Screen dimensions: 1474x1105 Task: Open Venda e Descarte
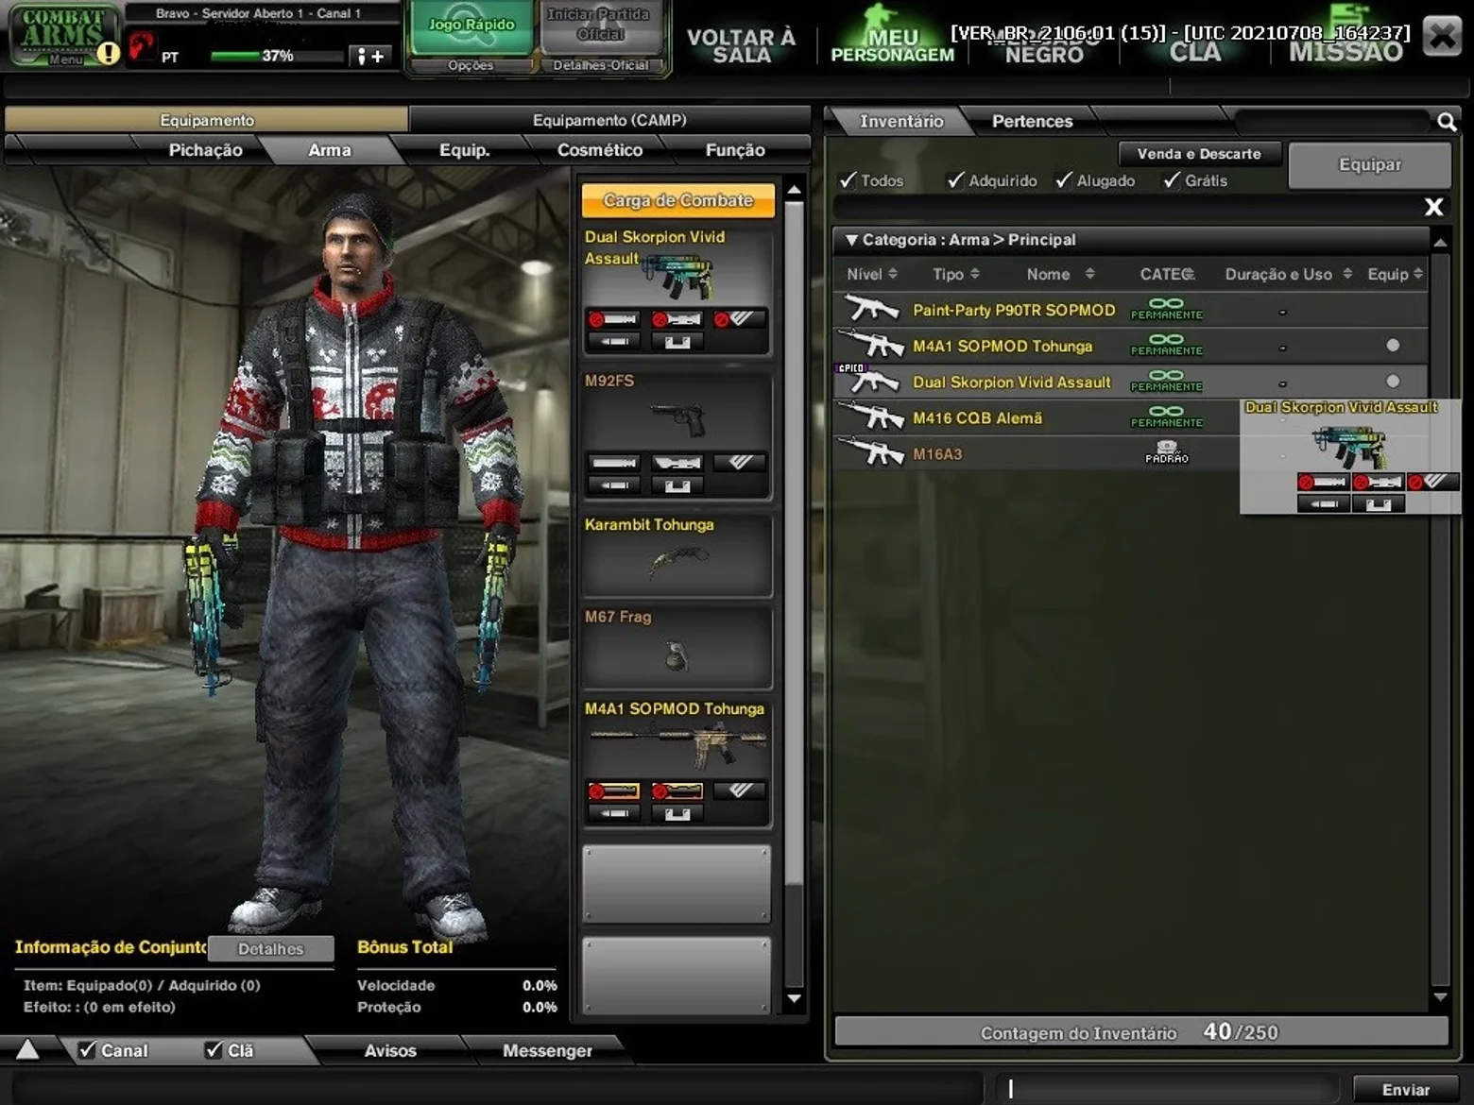[x=1199, y=153]
